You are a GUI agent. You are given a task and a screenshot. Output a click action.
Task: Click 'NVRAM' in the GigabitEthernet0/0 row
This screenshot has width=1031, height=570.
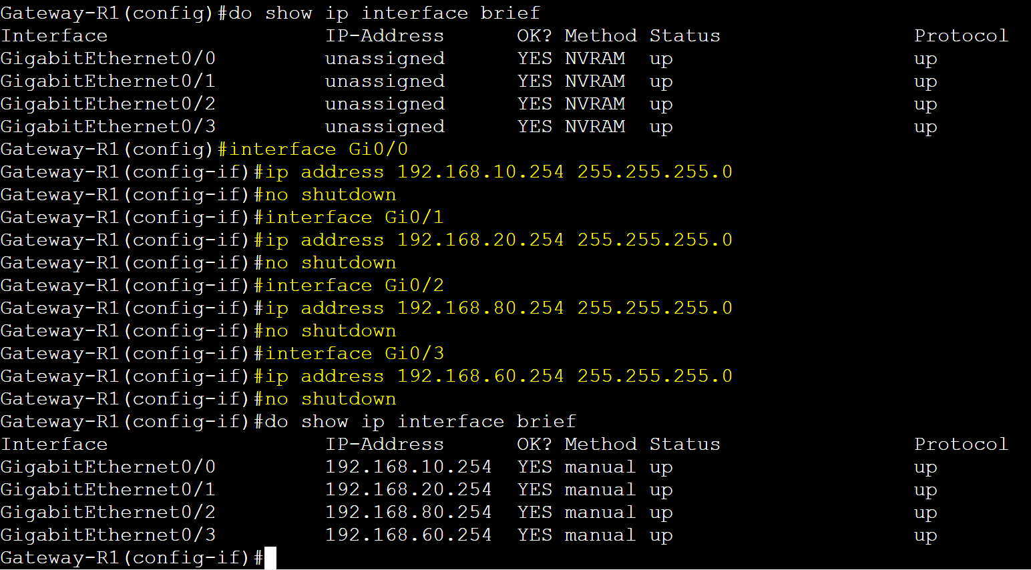[595, 58]
